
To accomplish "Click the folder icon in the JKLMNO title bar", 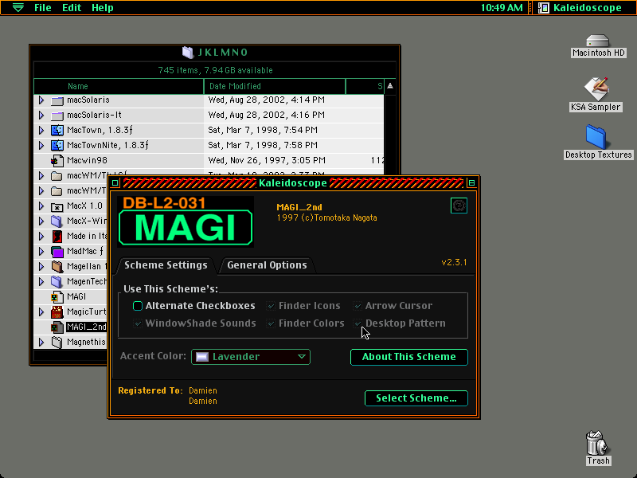I will (188, 53).
